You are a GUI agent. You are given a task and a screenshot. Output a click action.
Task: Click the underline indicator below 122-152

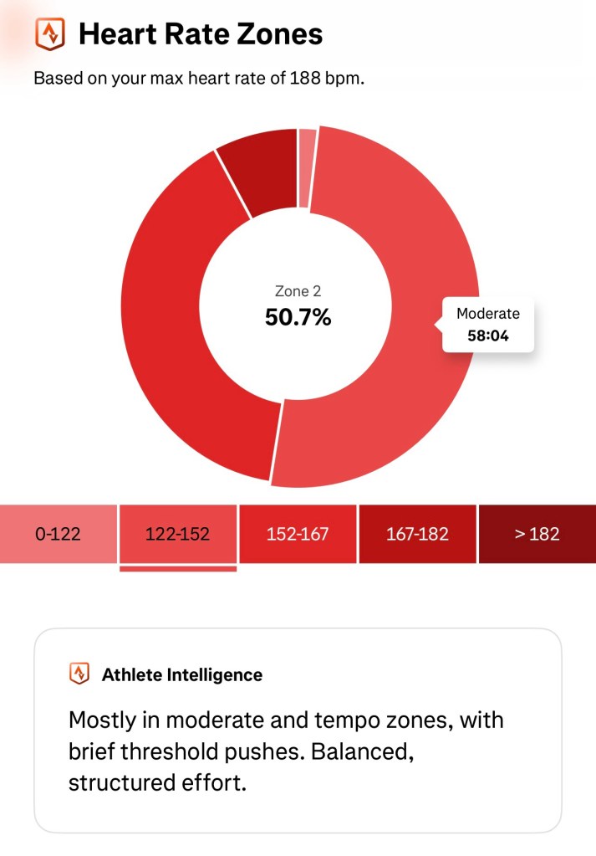pos(178,569)
